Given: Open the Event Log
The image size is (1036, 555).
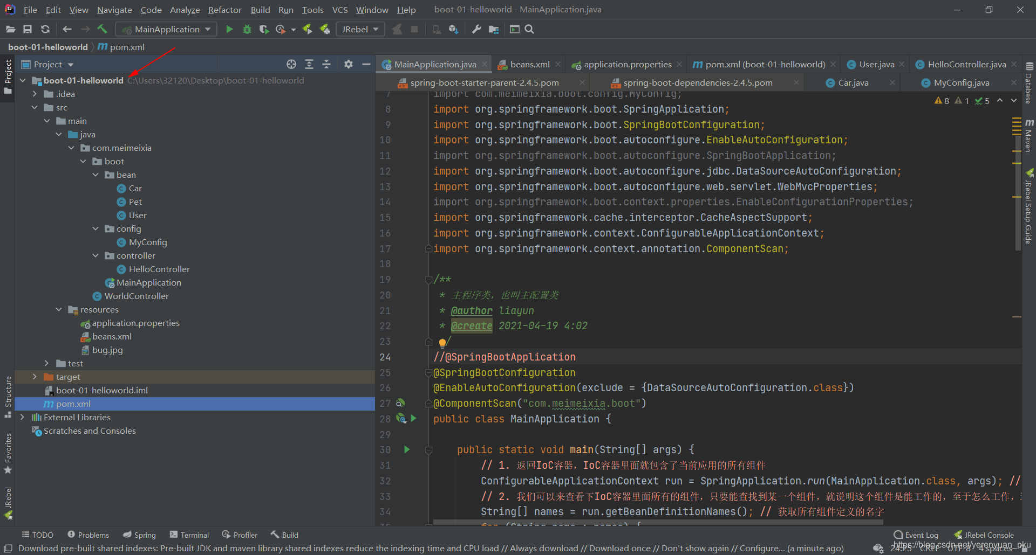Looking at the screenshot, I should point(916,535).
